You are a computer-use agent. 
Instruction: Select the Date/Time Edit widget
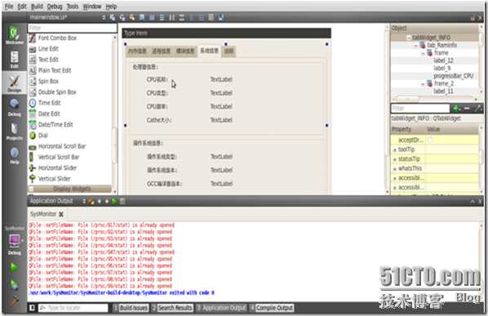(51, 125)
